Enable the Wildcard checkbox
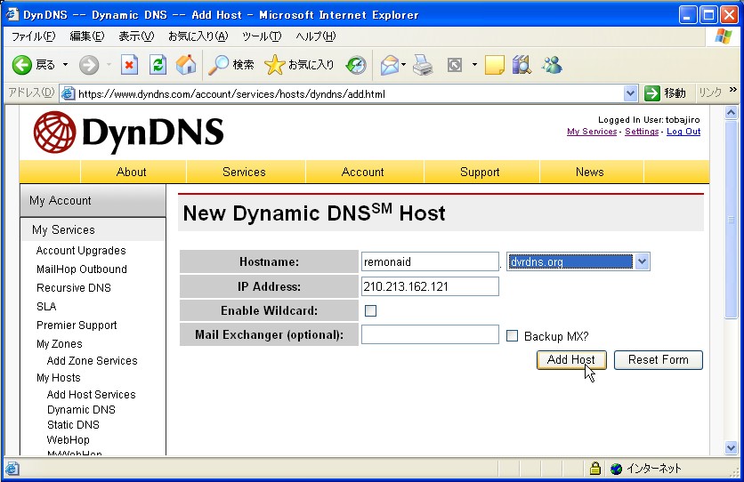Screen dimensions: 744x482 [370, 311]
